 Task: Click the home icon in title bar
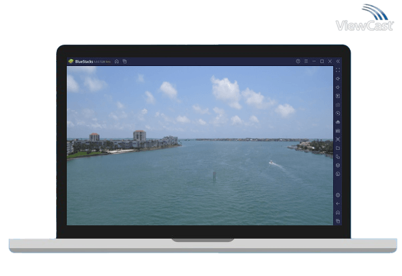pos(116,61)
